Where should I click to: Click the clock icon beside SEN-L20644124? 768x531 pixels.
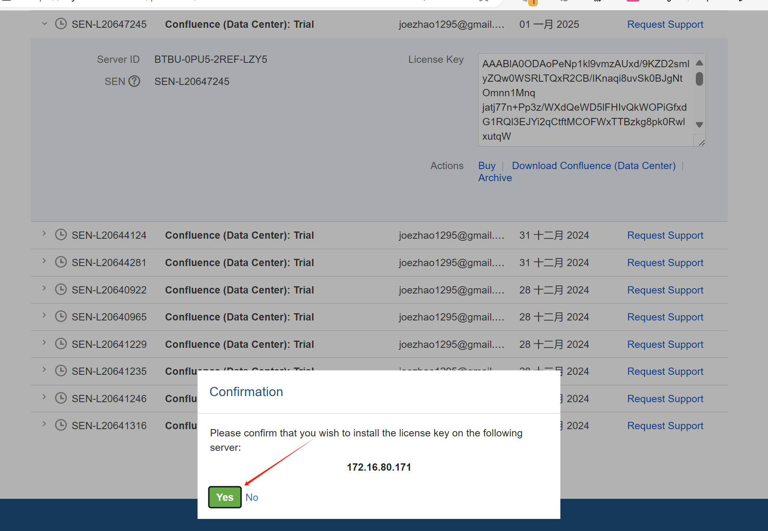[61, 235]
